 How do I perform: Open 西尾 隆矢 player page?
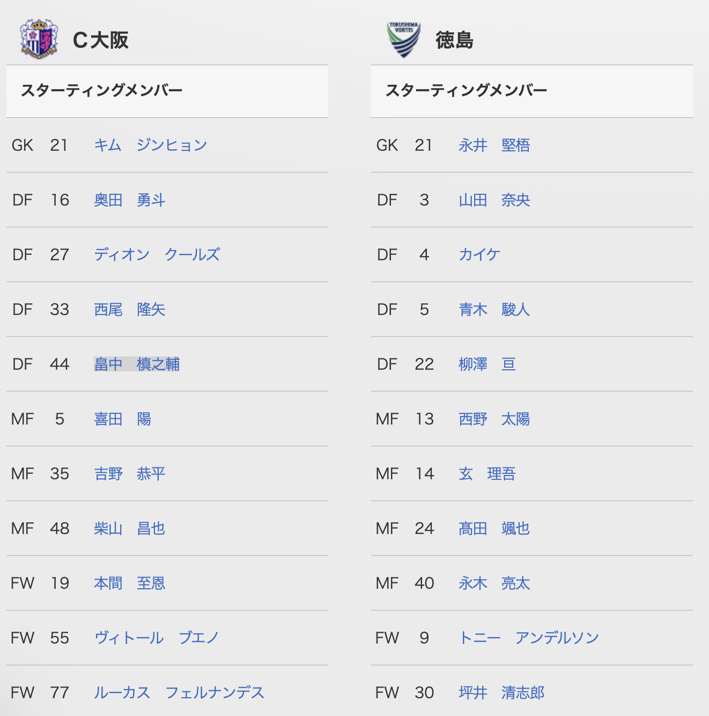(130, 310)
